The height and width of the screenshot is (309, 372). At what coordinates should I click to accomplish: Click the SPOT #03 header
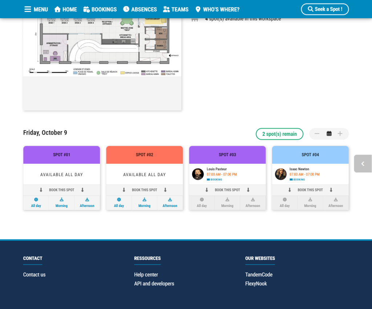point(227,155)
